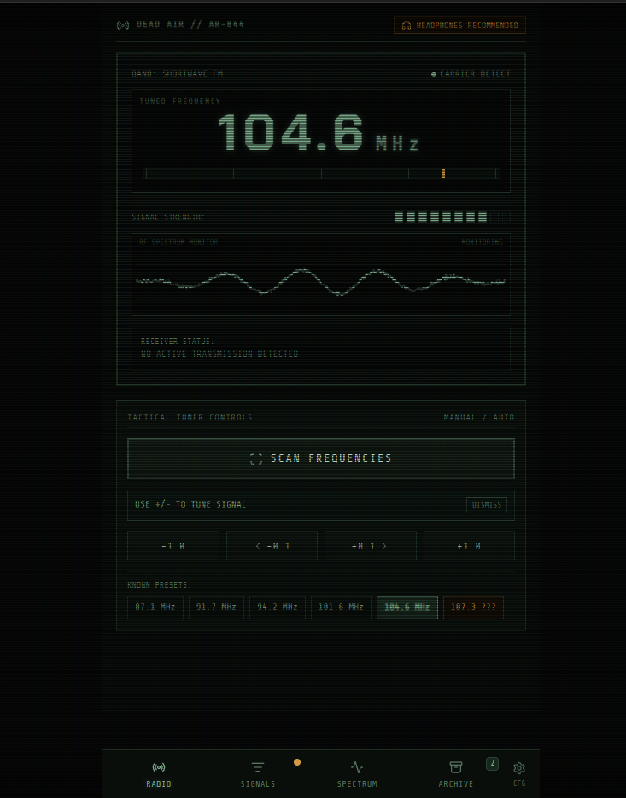This screenshot has height=798, width=626.
Task: Click the headphones icon in the header badge
Action: click(407, 26)
